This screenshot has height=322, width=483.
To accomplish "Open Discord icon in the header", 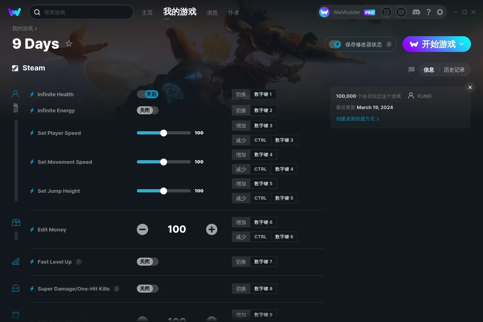I will click(417, 12).
